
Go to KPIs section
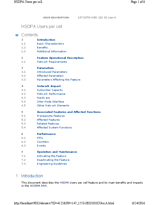[x=40, y=138]
